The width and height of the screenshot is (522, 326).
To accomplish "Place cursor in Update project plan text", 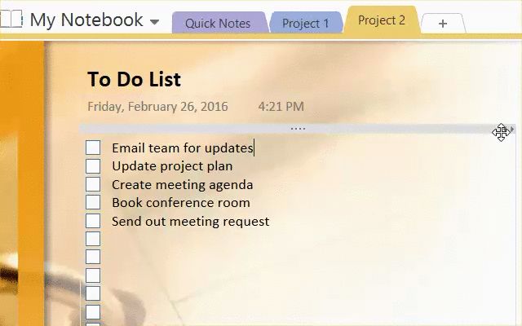I will (172, 166).
